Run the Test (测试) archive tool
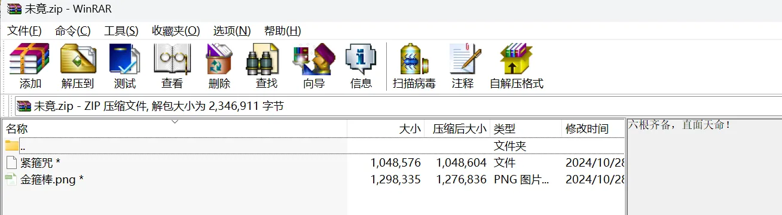This screenshot has width=782, height=215. pyautogui.click(x=125, y=66)
